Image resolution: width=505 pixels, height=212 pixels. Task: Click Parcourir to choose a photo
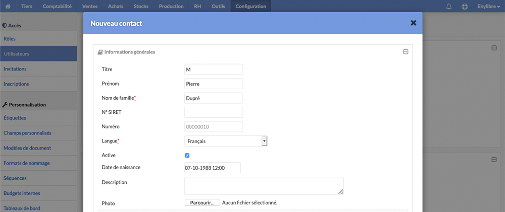pyautogui.click(x=203, y=203)
